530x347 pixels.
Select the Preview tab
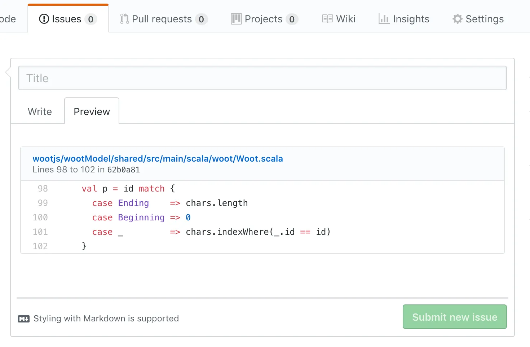[x=92, y=111]
